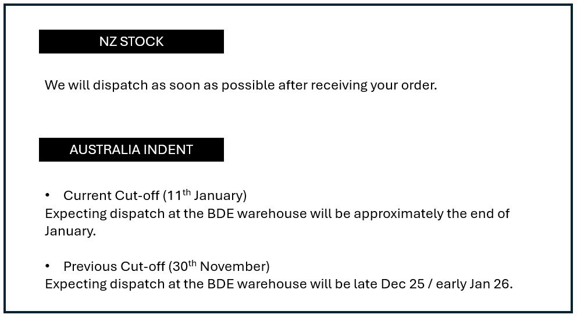Click the NZ STOCK black banner
Viewport: 577px width, 318px height.
pos(131,42)
